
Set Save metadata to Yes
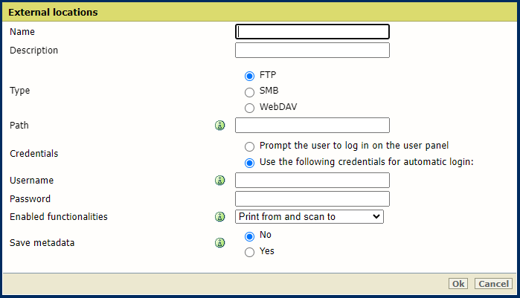pos(249,252)
